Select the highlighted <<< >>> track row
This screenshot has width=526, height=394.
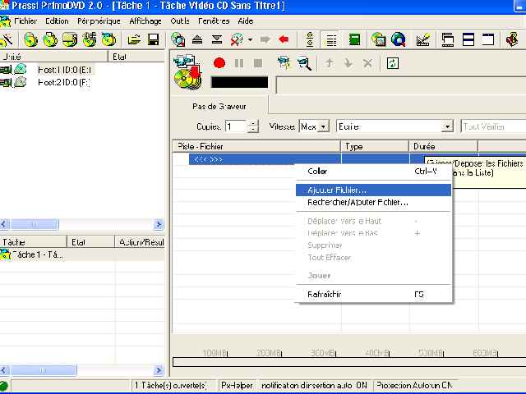265,159
